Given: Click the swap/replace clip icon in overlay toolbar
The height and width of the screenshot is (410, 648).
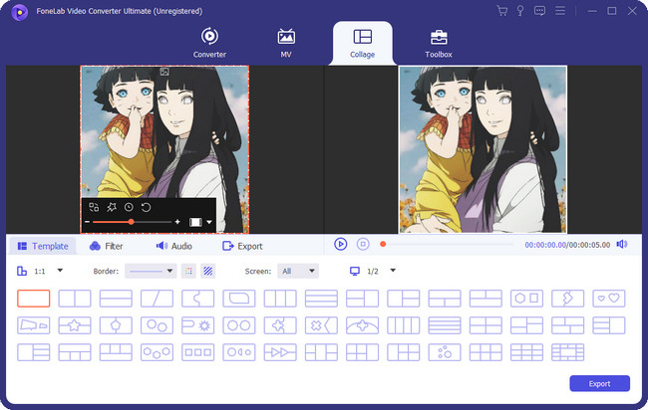Looking at the screenshot, I should 94,207.
